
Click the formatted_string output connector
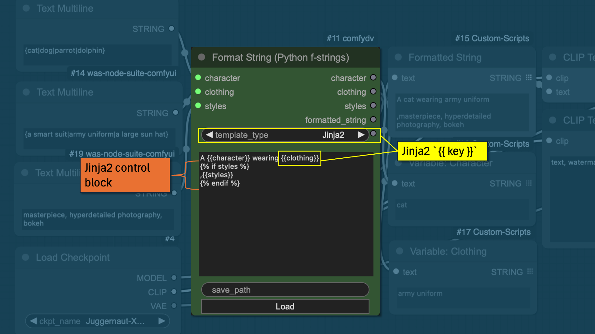click(x=374, y=120)
